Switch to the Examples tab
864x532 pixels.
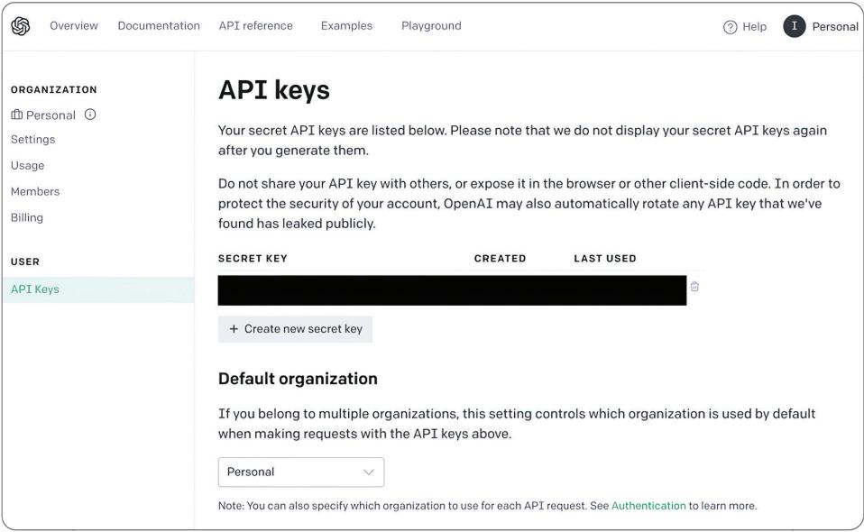pyautogui.click(x=346, y=26)
